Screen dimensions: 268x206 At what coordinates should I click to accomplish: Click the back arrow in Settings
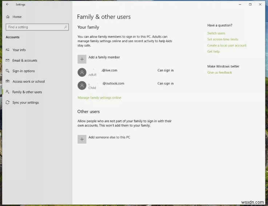pos(7,4)
